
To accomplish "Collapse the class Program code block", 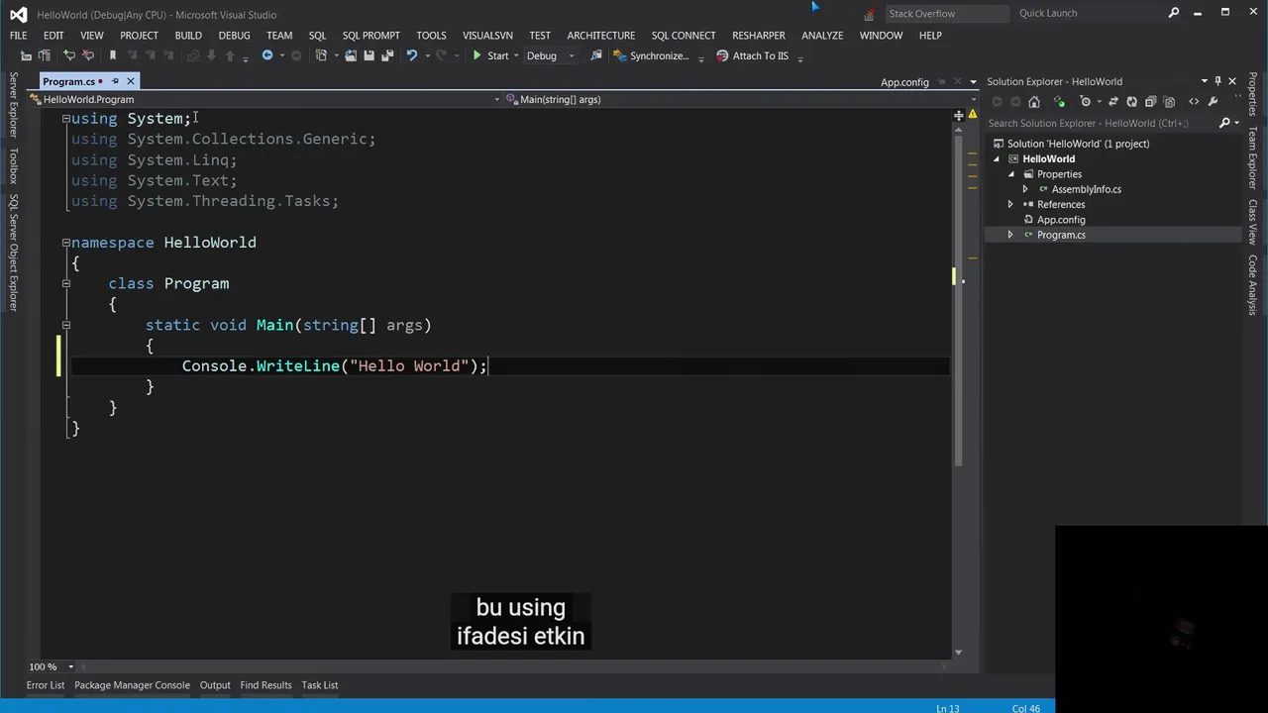I will (65, 283).
